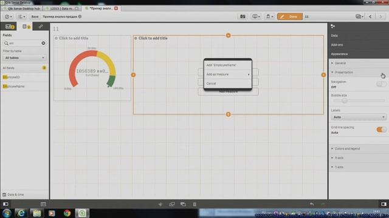Open the bookmarks menu

point(269,16)
